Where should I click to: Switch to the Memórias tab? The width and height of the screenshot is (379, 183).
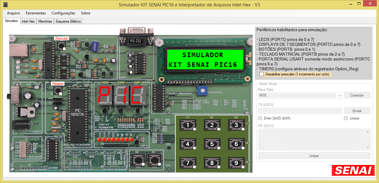click(45, 21)
